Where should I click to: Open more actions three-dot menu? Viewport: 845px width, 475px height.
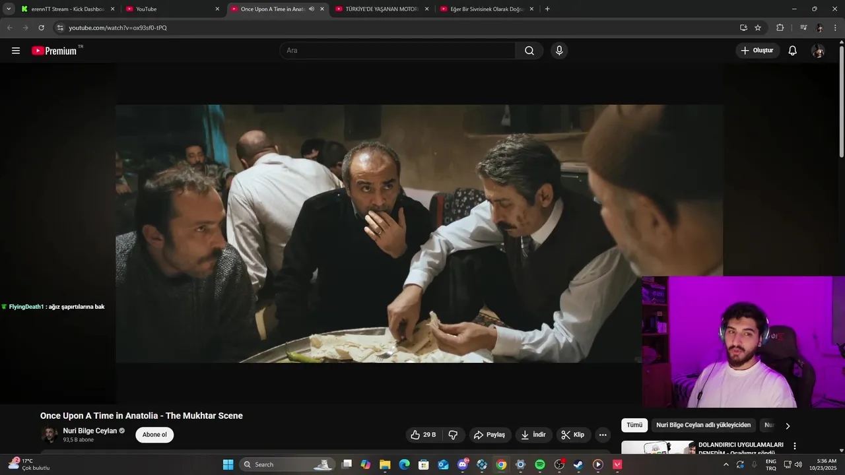pyautogui.click(x=603, y=435)
